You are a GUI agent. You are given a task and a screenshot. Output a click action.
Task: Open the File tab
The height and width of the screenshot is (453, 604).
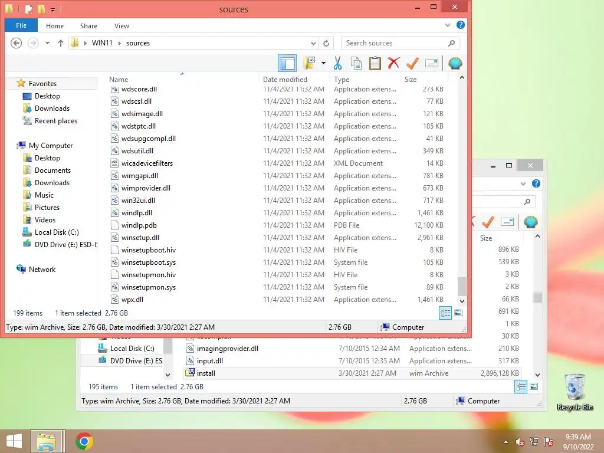tap(21, 25)
